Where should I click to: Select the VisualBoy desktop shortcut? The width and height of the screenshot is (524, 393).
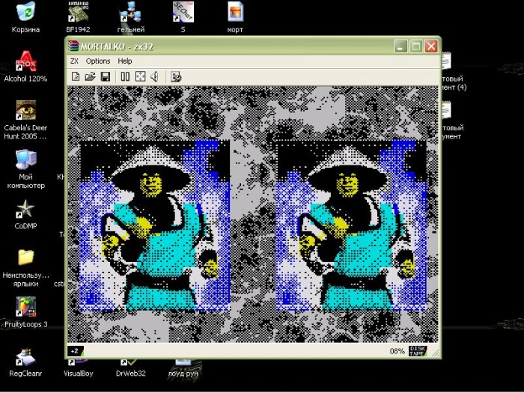(x=78, y=369)
